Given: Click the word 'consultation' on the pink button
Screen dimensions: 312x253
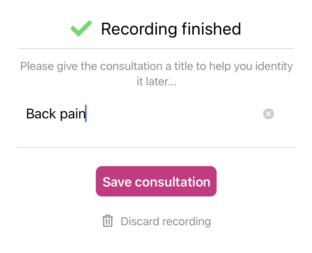Looking at the screenshot, I should tap(172, 182).
